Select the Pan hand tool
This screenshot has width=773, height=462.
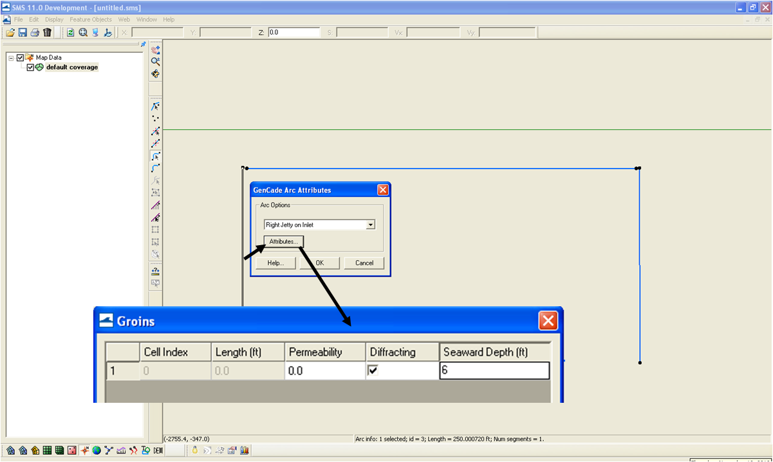tap(155, 50)
